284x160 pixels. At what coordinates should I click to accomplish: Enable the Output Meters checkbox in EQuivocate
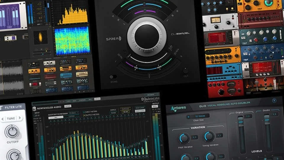pos(84,115)
